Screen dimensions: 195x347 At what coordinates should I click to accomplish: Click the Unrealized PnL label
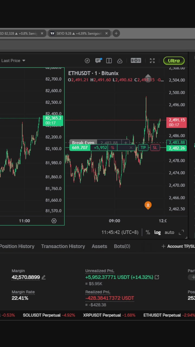coord(100,271)
